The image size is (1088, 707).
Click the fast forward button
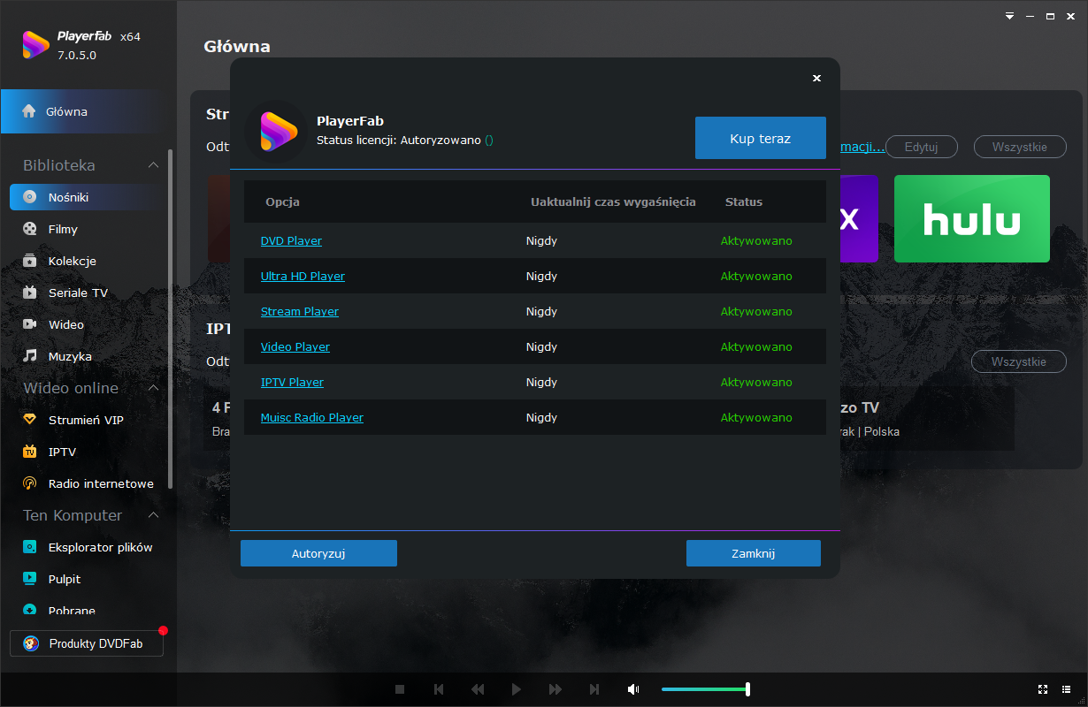pyautogui.click(x=555, y=689)
